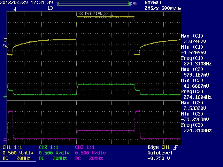Click the Max (C2) measurement label

point(192,69)
